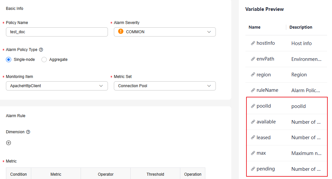
Task: Expand the Monitoring Item ApacheHttpClient dropdown
Action: [57, 86]
